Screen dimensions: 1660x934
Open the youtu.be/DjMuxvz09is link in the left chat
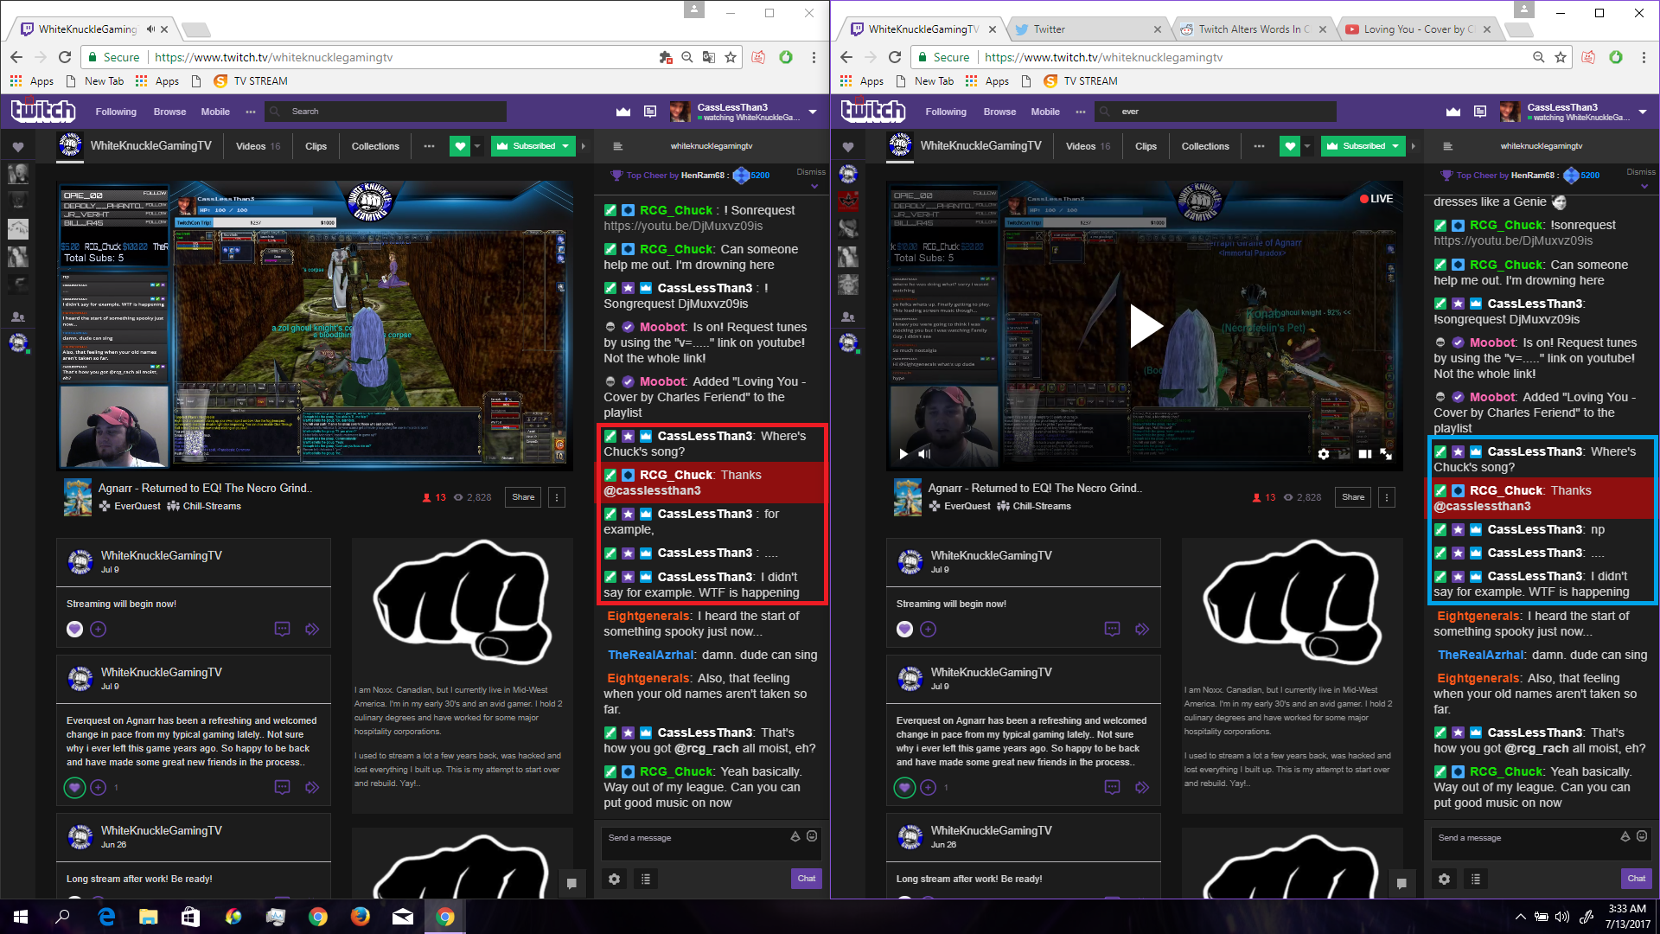click(x=683, y=226)
